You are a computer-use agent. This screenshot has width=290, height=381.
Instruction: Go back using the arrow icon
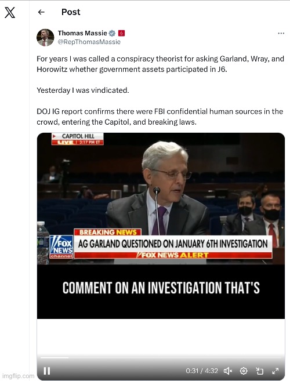tap(41, 12)
